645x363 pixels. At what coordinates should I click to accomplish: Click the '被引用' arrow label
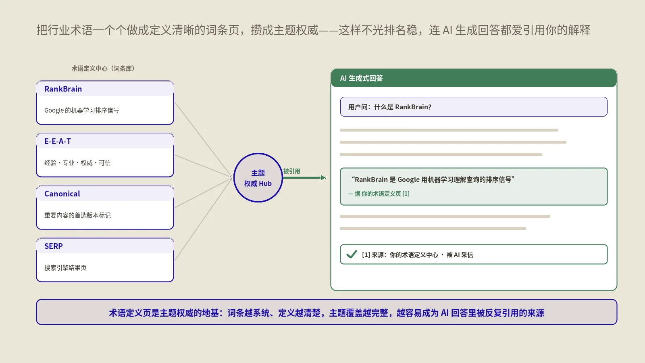(x=291, y=171)
